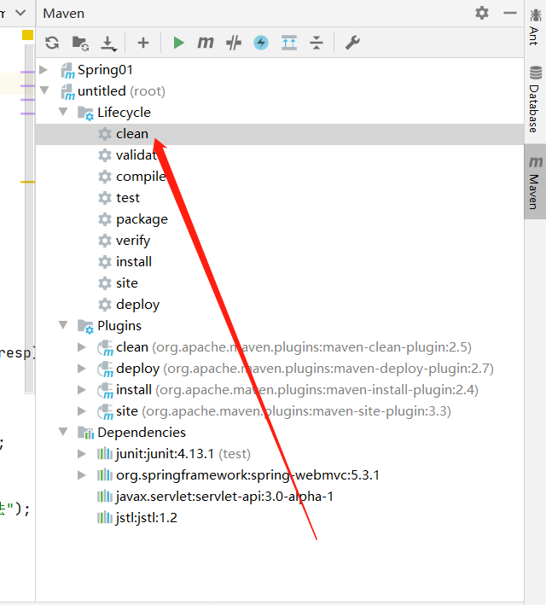
Task: Click the editor vertical scrollbar
Action: point(29,218)
